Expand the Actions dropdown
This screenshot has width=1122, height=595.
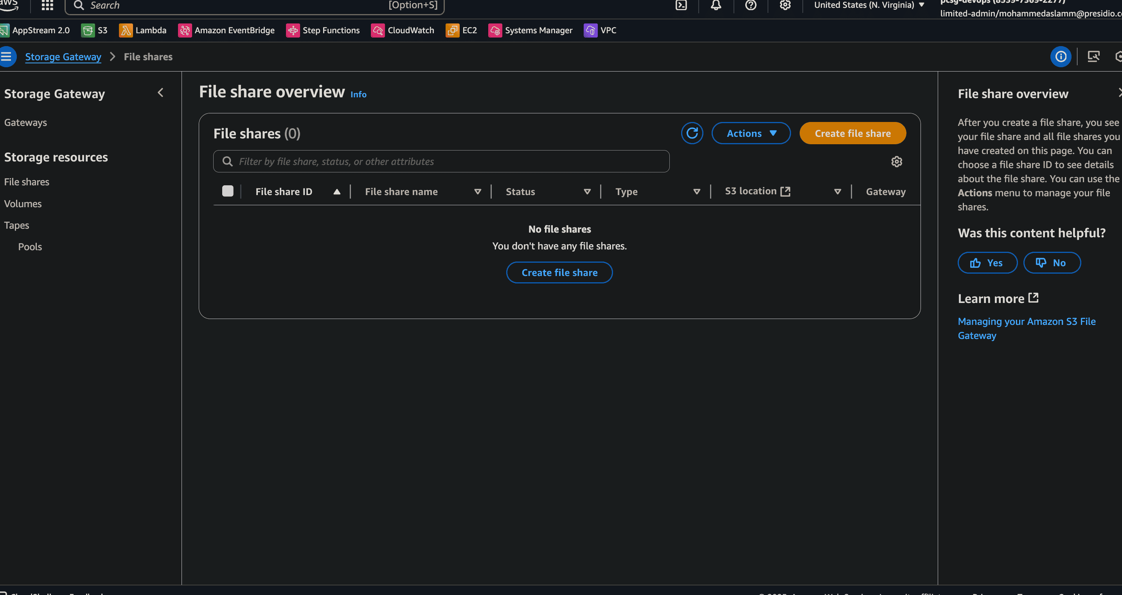pos(751,133)
